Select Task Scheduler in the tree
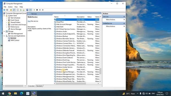 pos(15,18)
